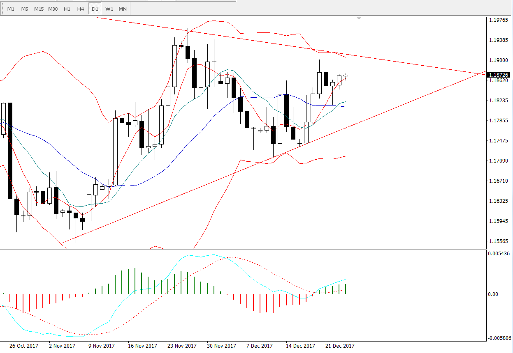513x353 pixels.
Task: Switch to the H1 hourly timeframe
Action: click(x=67, y=9)
